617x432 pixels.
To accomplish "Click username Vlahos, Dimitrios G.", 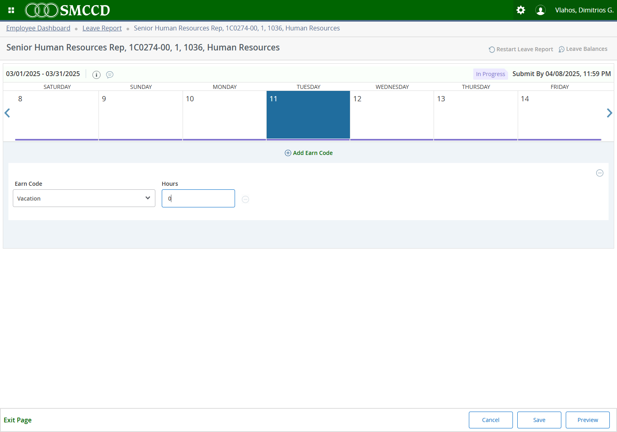I will pyautogui.click(x=584, y=10).
